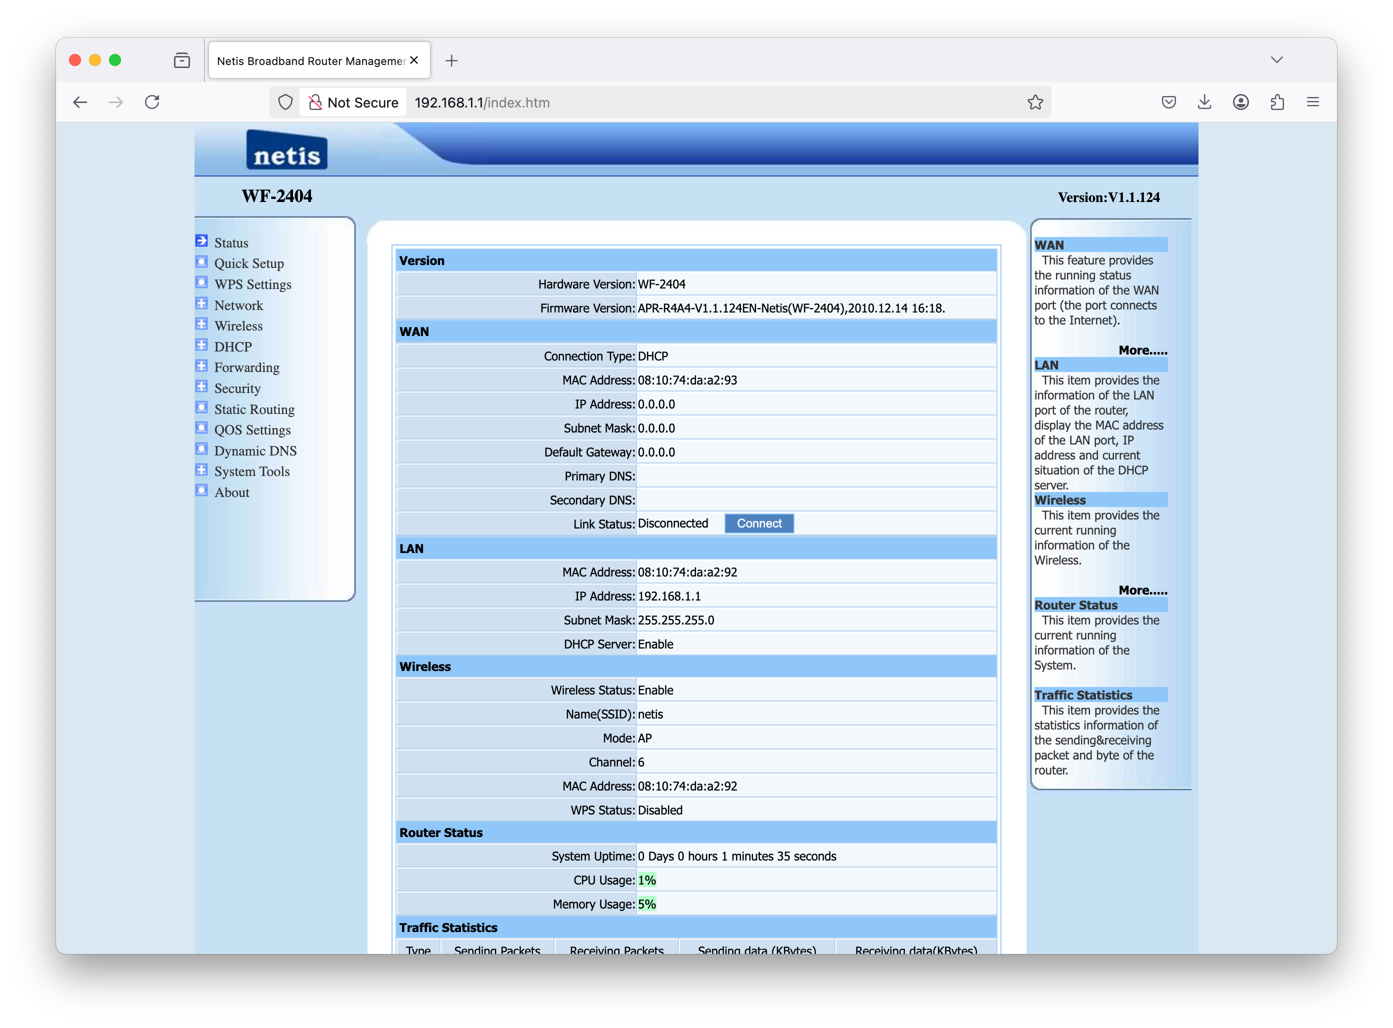Click the netis logo
This screenshot has height=1028, width=1393.
tap(287, 150)
